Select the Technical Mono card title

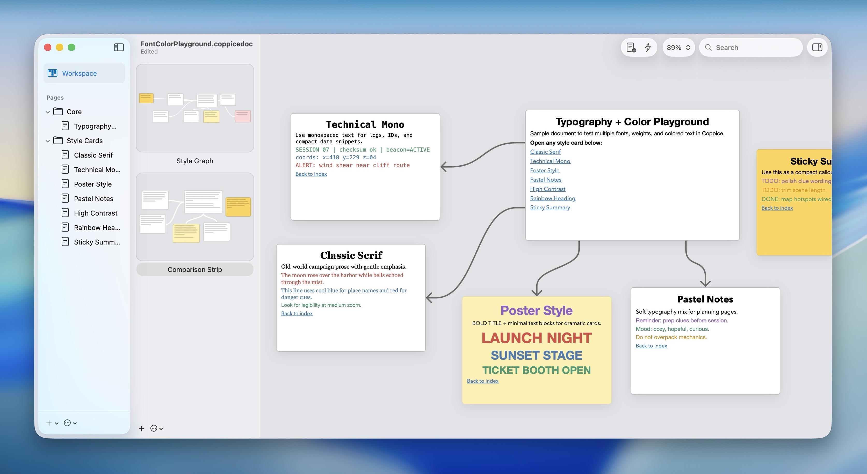365,124
